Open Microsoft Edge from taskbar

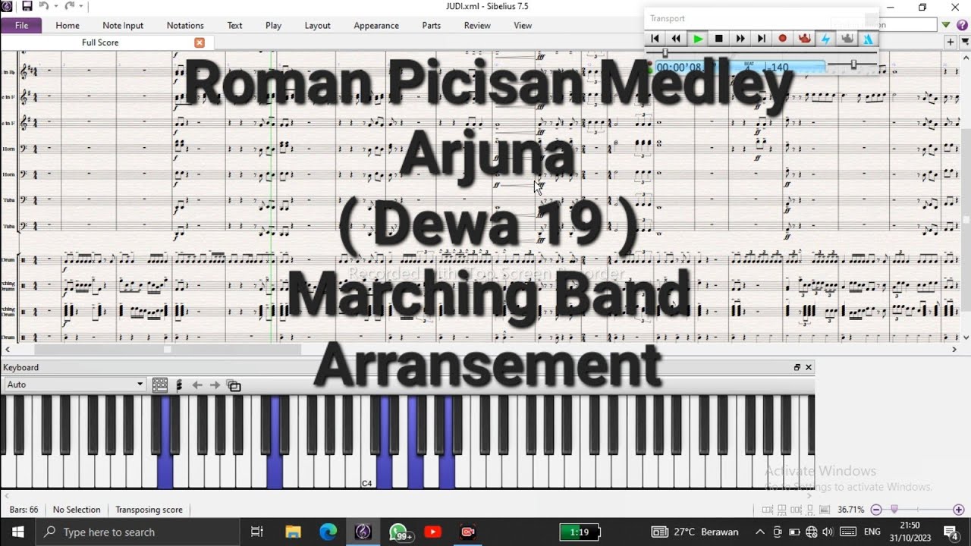[328, 532]
